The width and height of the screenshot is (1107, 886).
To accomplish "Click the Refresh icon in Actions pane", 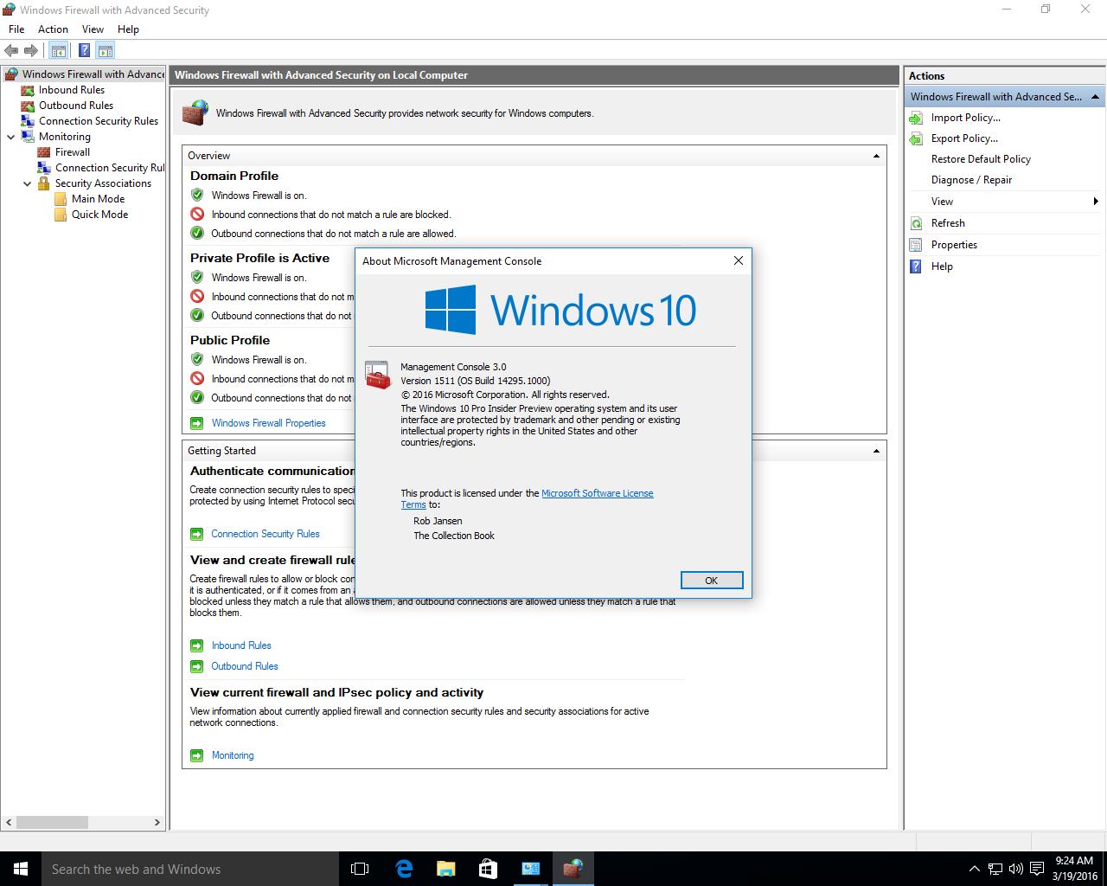I will 916,223.
